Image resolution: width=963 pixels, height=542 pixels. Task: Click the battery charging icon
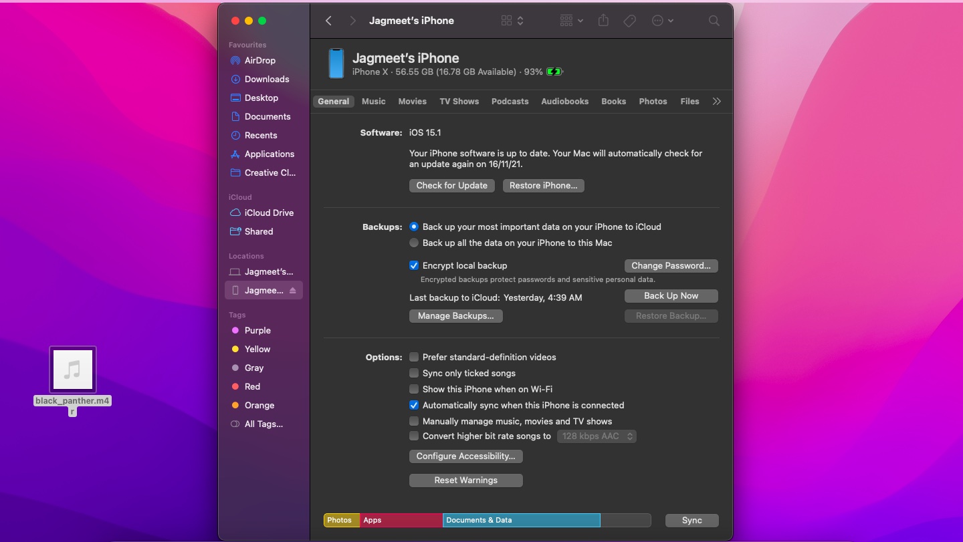[554, 72]
